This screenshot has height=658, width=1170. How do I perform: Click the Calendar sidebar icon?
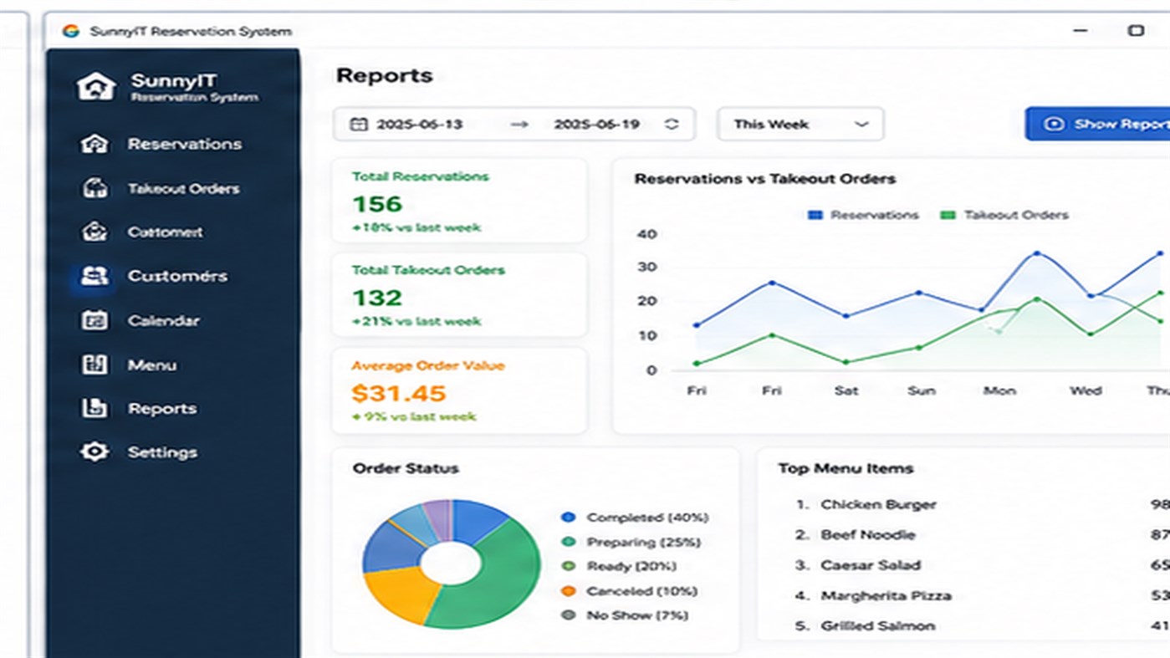(95, 320)
